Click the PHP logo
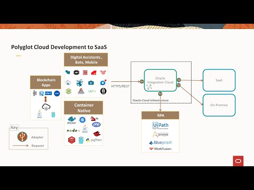The width and height of the screenshot is (254, 190). pos(96,125)
